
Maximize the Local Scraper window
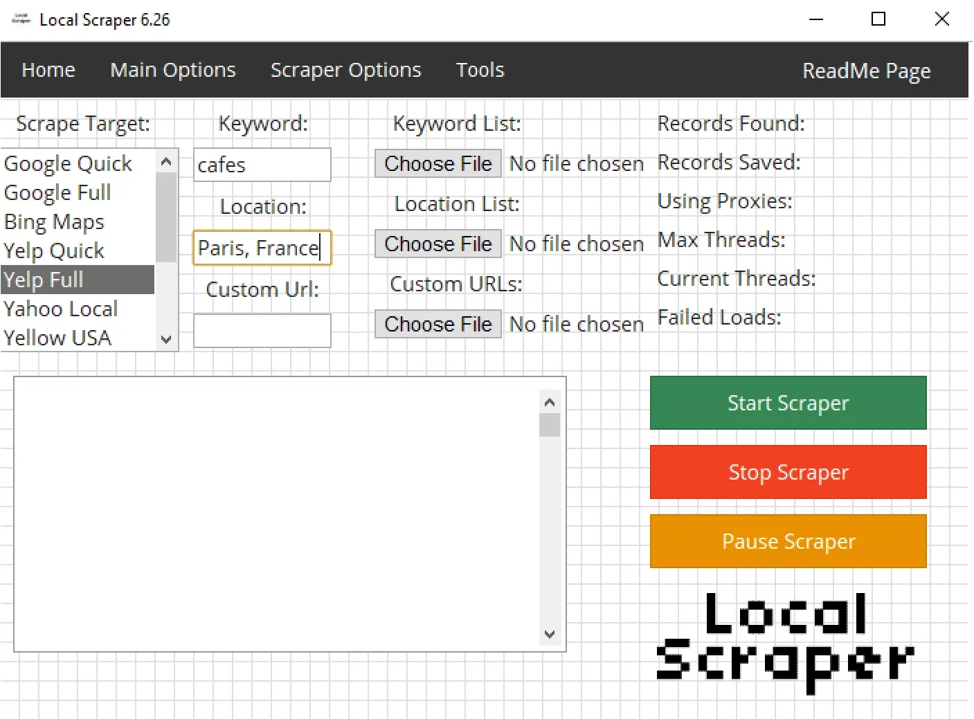pos(878,19)
